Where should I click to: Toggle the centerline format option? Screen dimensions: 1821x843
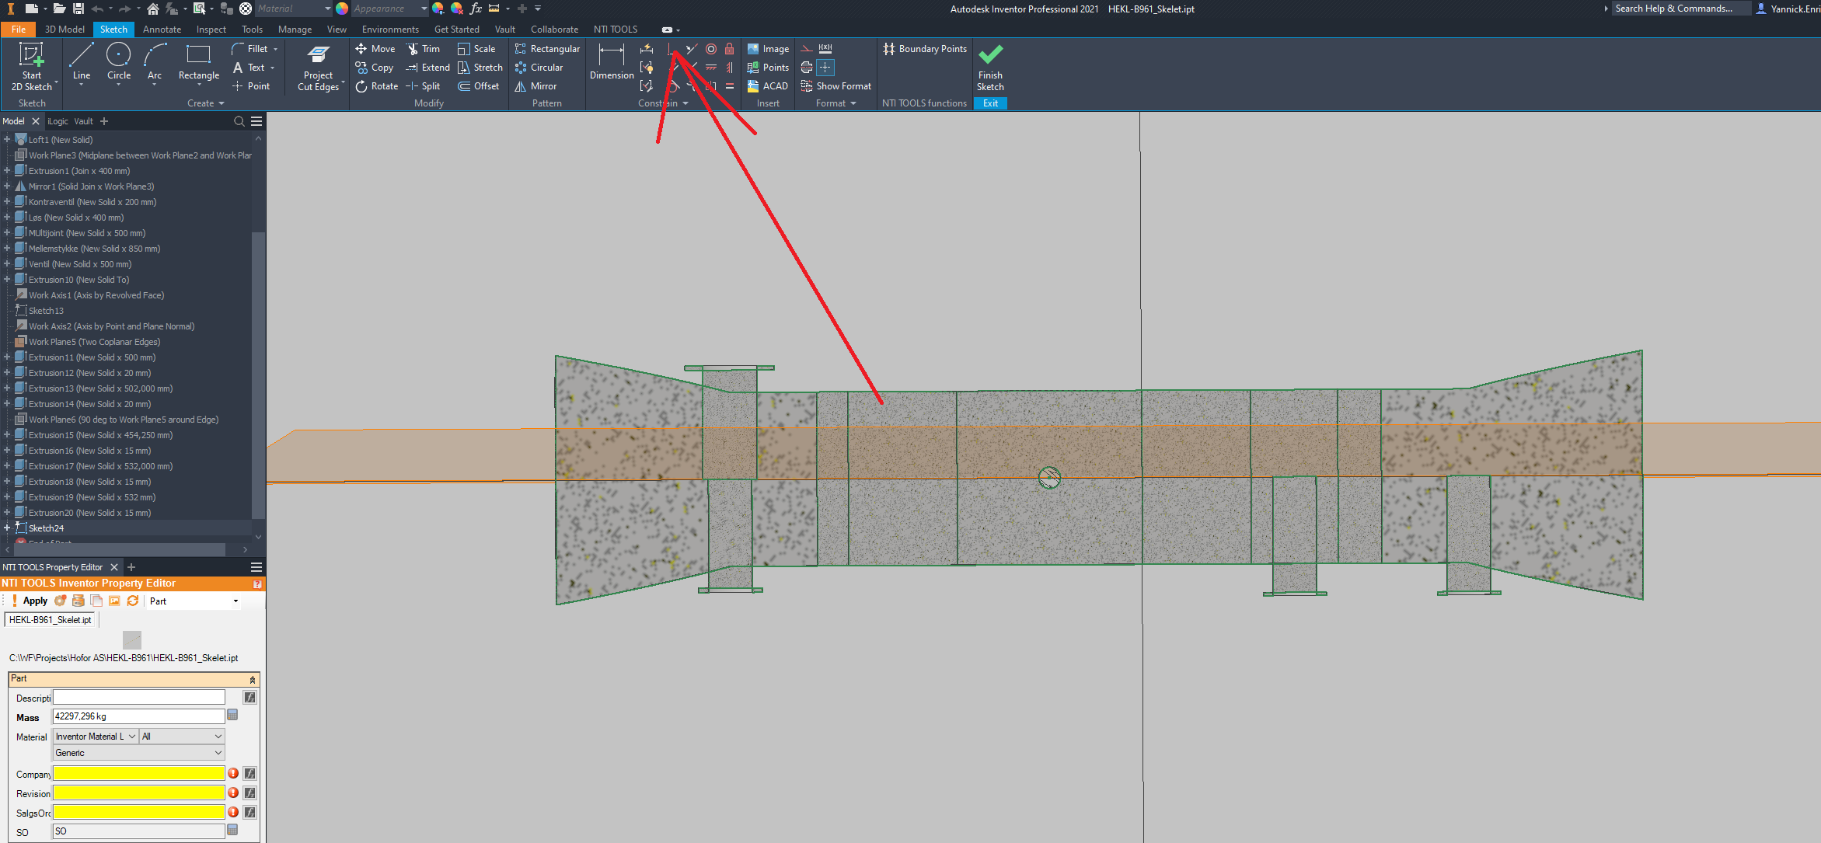coord(807,68)
